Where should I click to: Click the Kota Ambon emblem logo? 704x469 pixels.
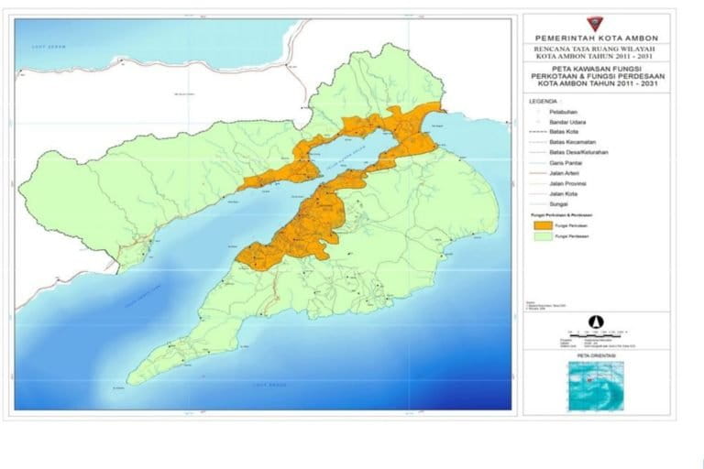(x=603, y=22)
